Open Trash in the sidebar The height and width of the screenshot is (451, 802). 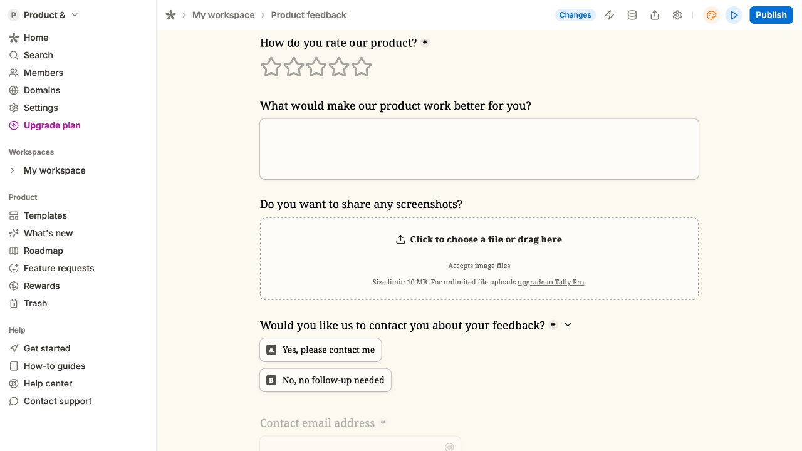pyautogui.click(x=35, y=303)
